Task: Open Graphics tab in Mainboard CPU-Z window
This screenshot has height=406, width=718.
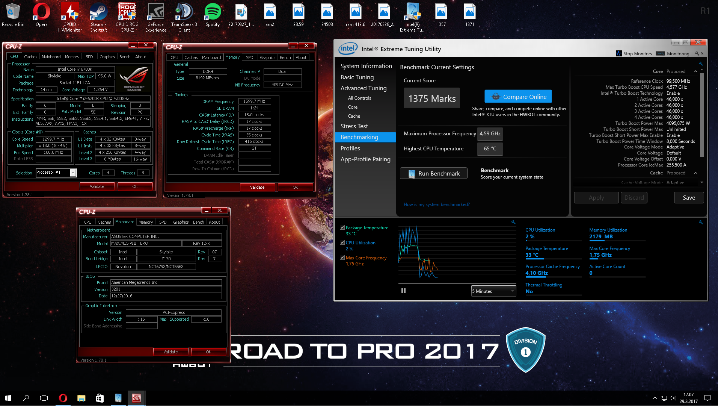Action: (x=181, y=222)
